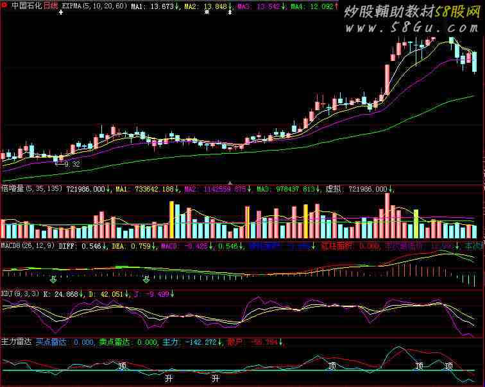Click the 721986.000 volume value after 倍增量
The image size is (485, 387).
[86, 189]
